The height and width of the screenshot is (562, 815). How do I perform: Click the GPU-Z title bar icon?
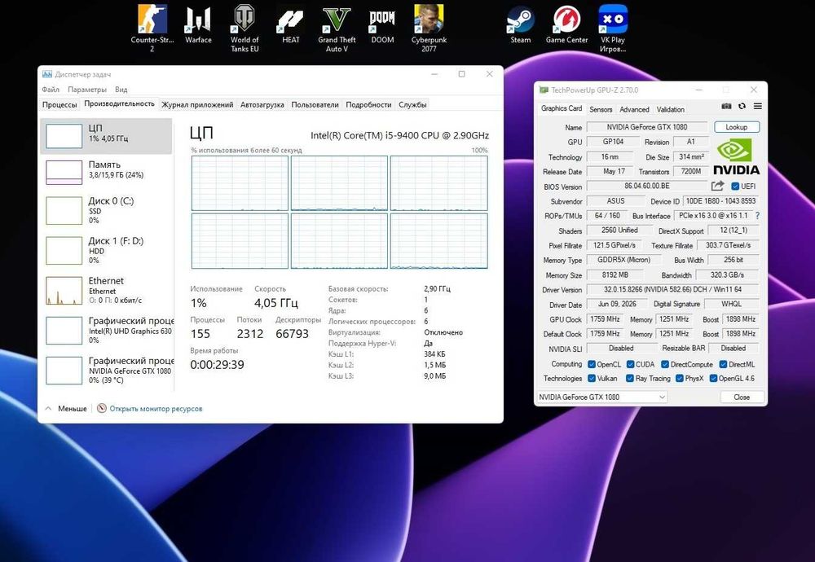point(544,90)
